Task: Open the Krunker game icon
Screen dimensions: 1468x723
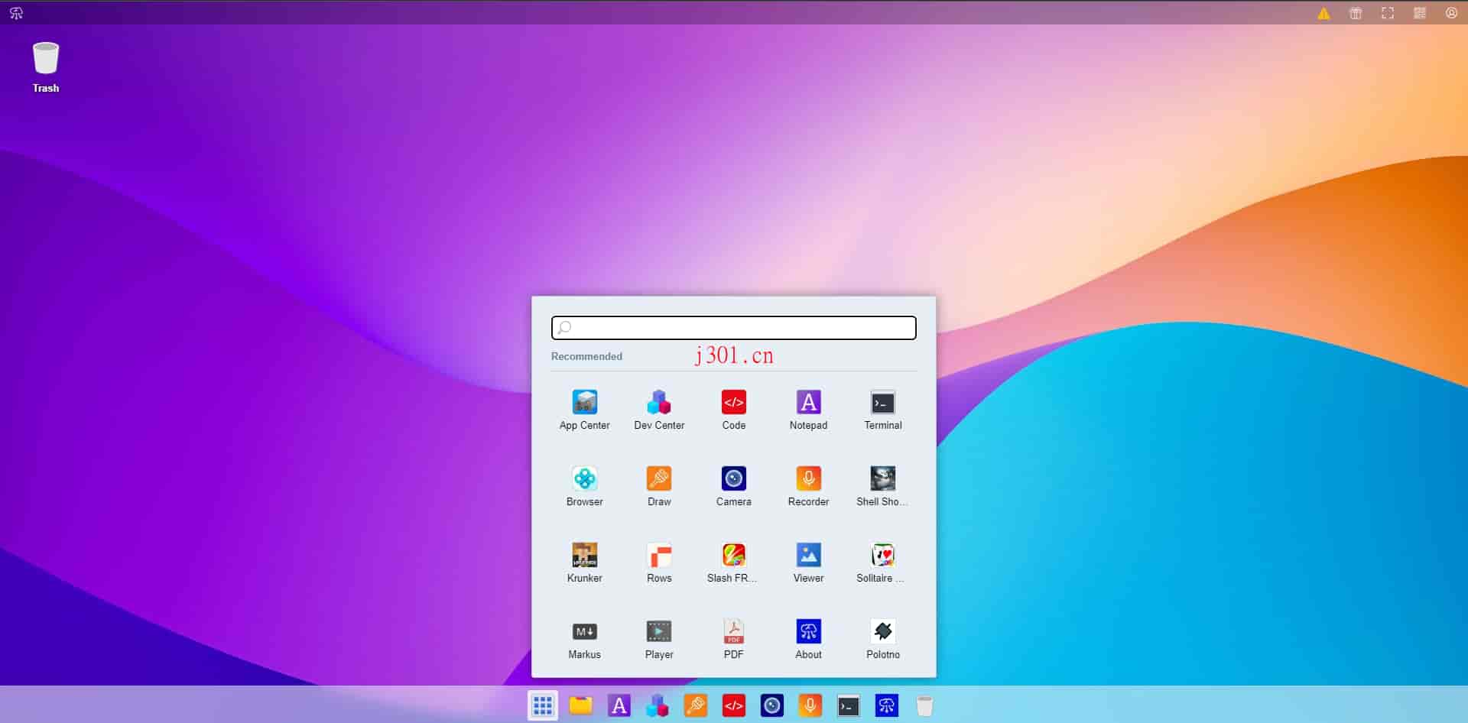Action: pyautogui.click(x=584, y=563)
